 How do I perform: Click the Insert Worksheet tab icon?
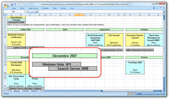pyautogui.click(x=41, y=91)
